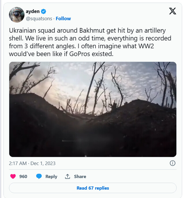The height and width of the screenshot is (198, 183).
Task: View the 960 likes count
Action: [23, 176]
